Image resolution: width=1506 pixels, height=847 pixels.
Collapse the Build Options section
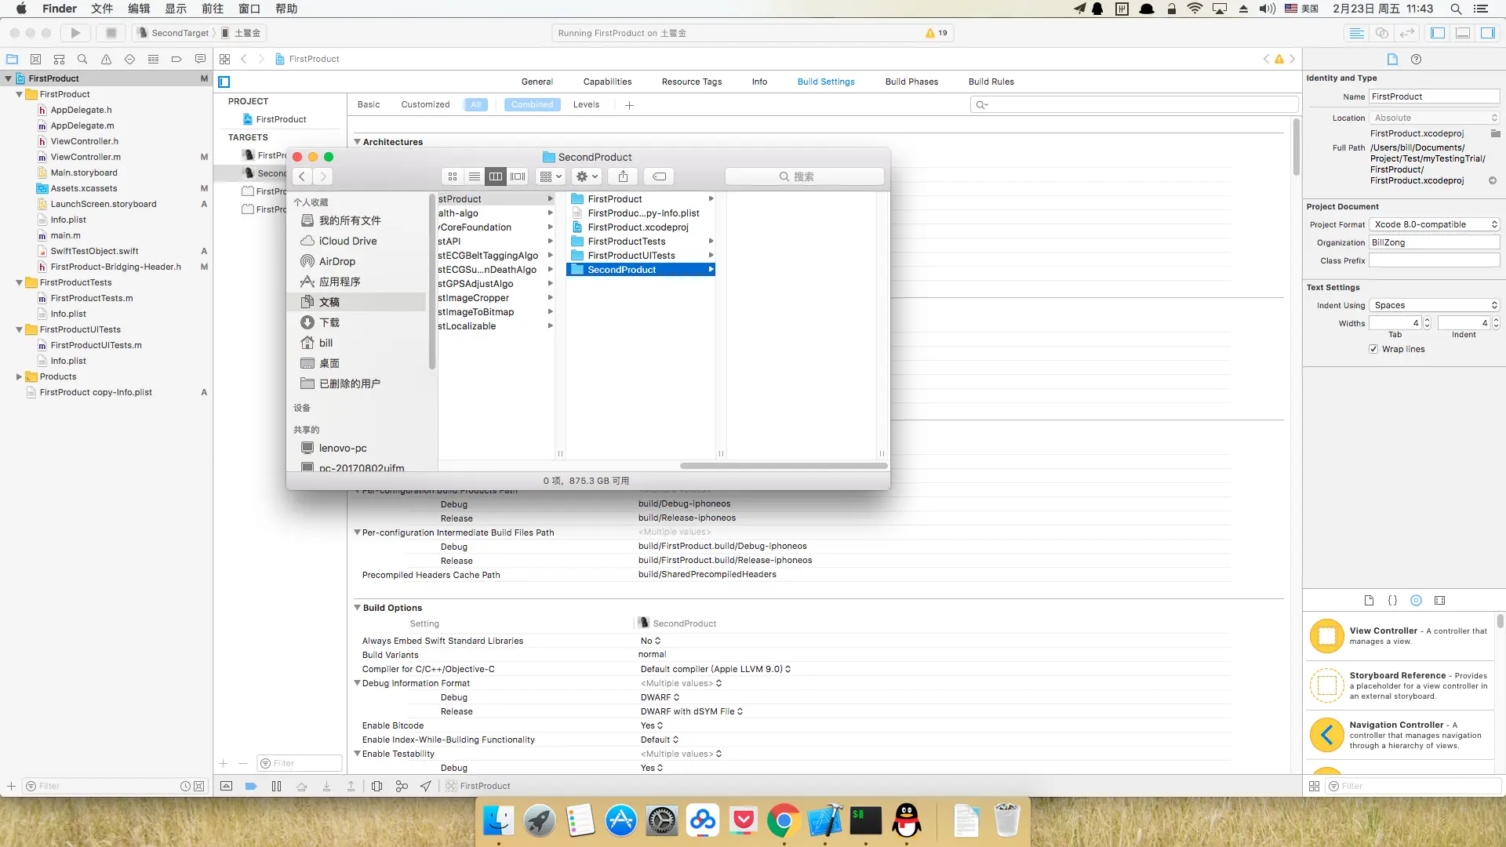click(357, 608)
